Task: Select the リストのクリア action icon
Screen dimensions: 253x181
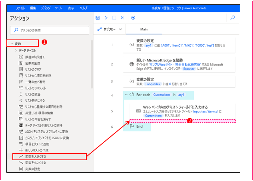Action: (x=21, y=69)
